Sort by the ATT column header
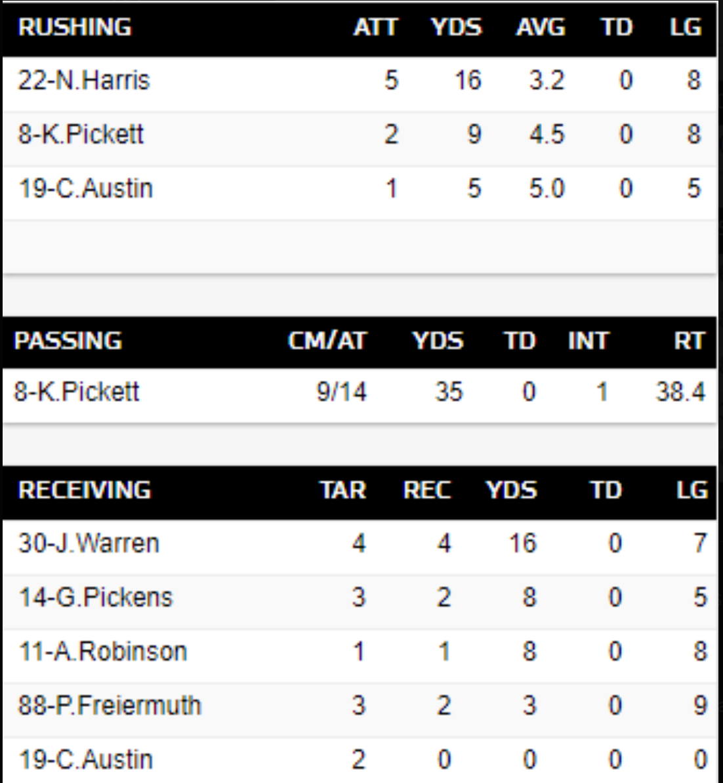 point(375,28)
